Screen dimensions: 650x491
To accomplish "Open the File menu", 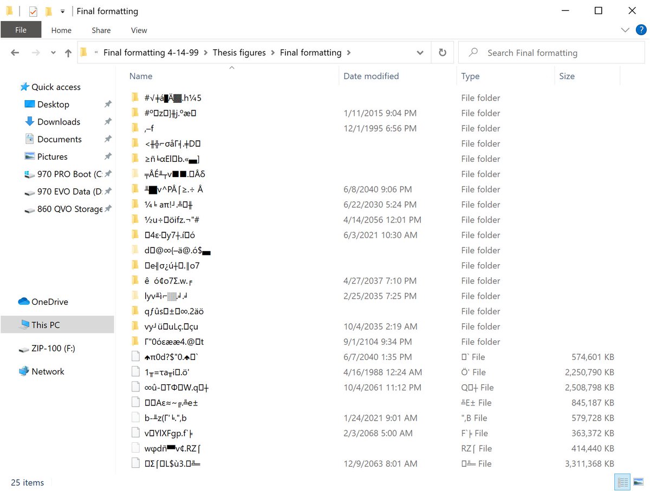I will [x=21, y=30].
